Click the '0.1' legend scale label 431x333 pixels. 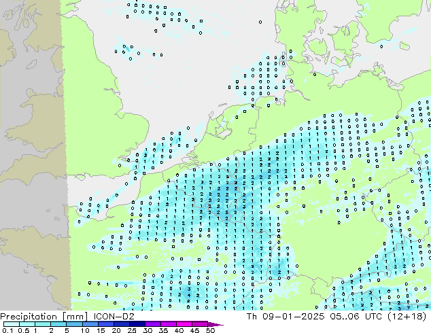[x=7, y=330]
